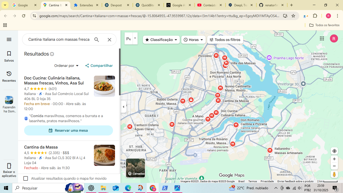This screenshot has height=193, width=343.
Task: Click the Resultados info icon
Action: pyautogui.click(x=52, y=54)
